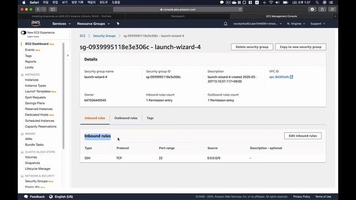Open the Apple menu icon
Screen dimensions: 356x200
[x=24, y=2]
